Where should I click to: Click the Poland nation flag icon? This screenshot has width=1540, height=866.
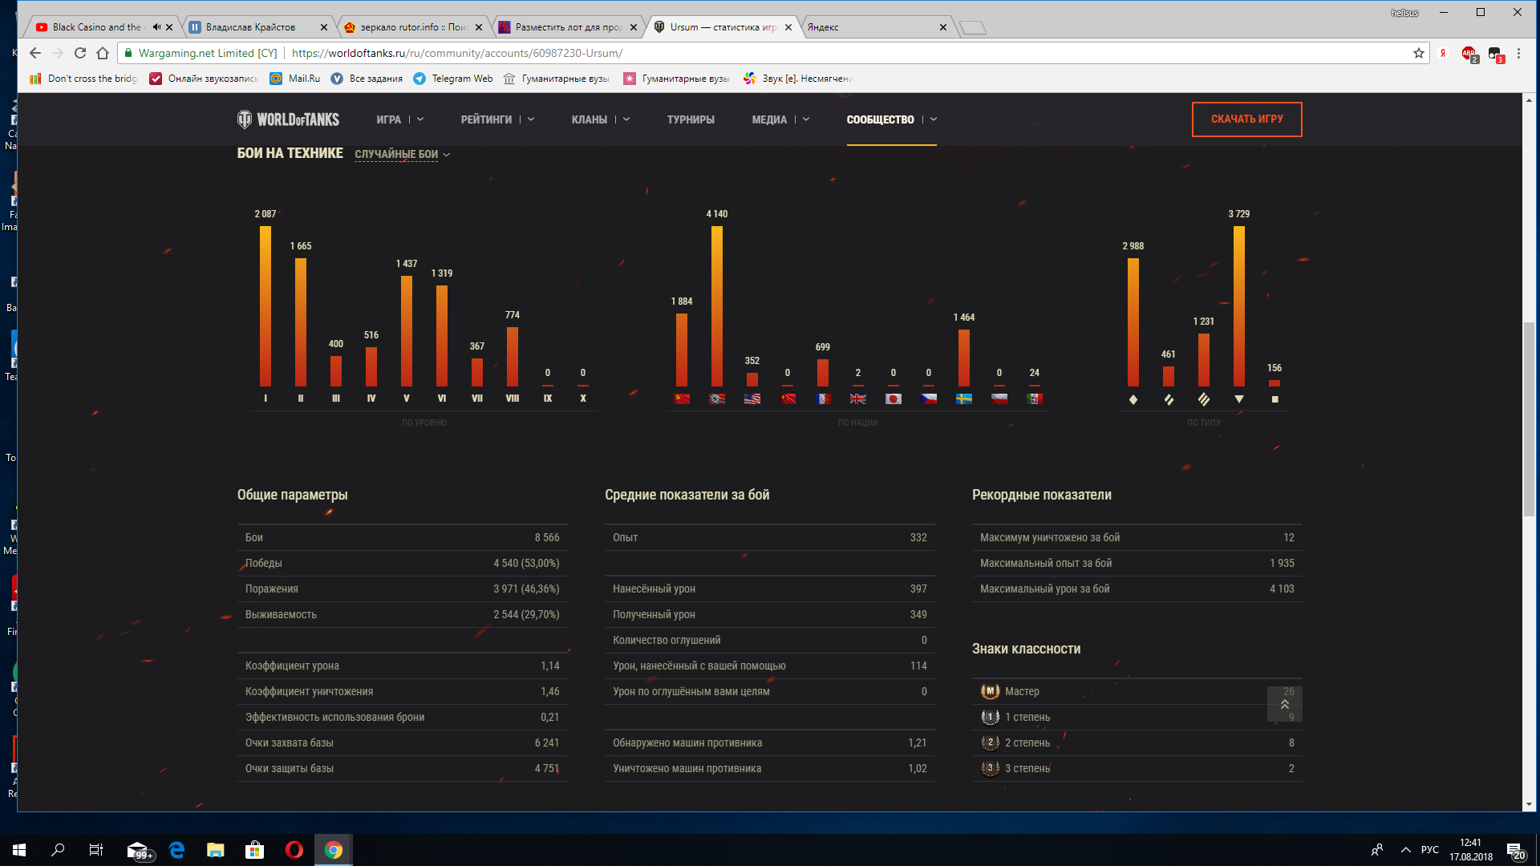pyautogui.click(x=999, y=399)
